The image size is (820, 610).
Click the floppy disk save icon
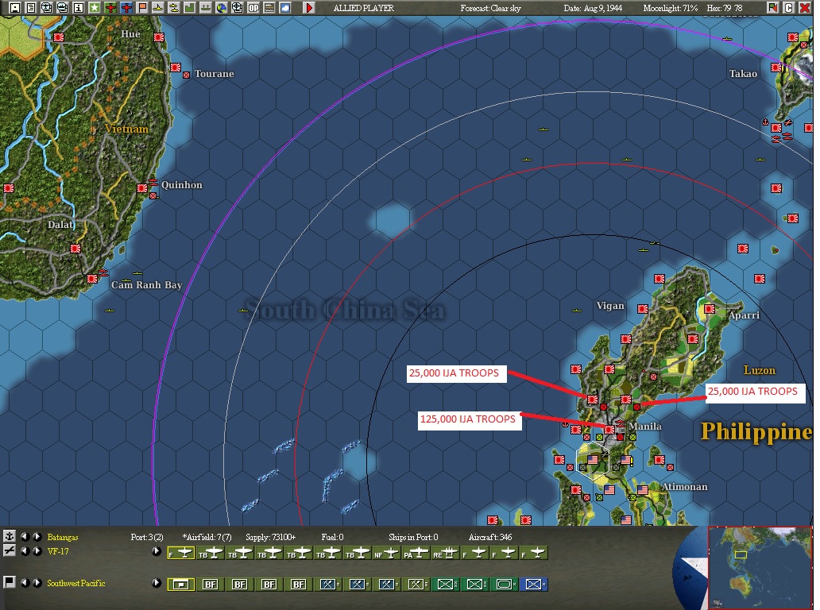click(x=14, y=8)
